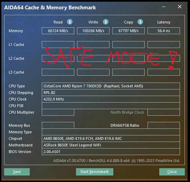Click CPU Clock value 4202.9 MHz

[111, 99]
